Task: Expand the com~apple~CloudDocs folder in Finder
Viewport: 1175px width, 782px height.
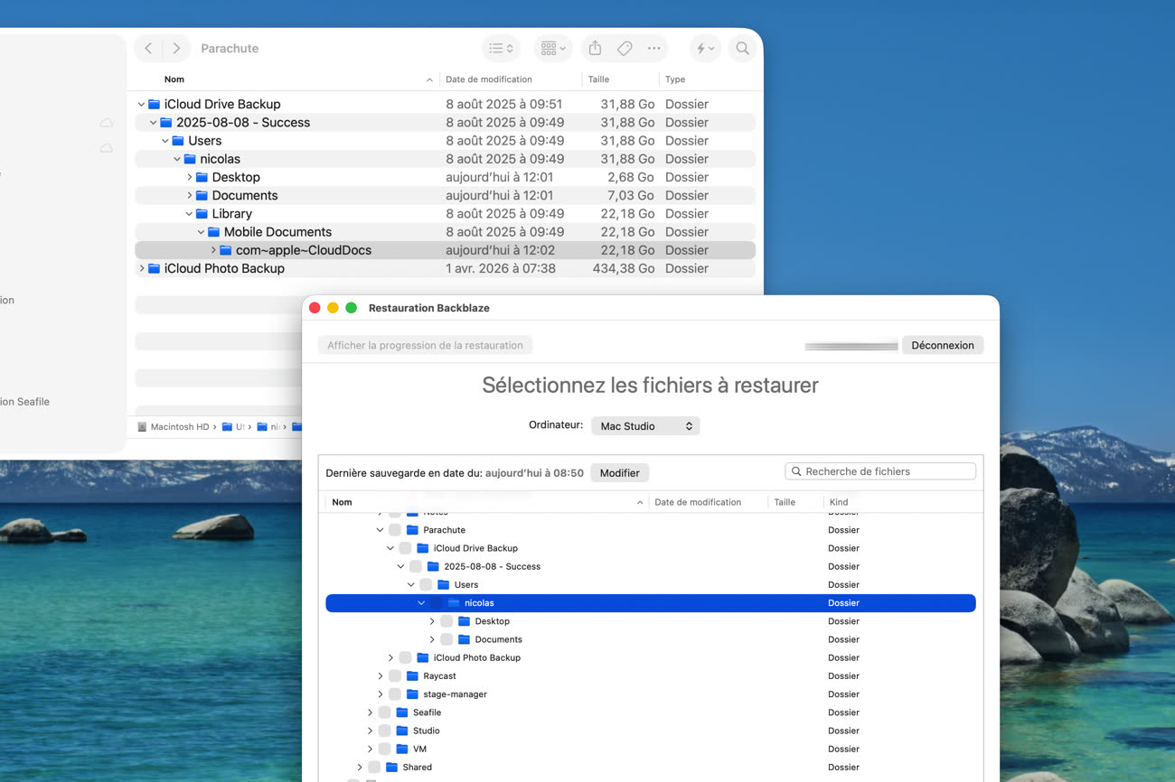Action: coord(213,250)
